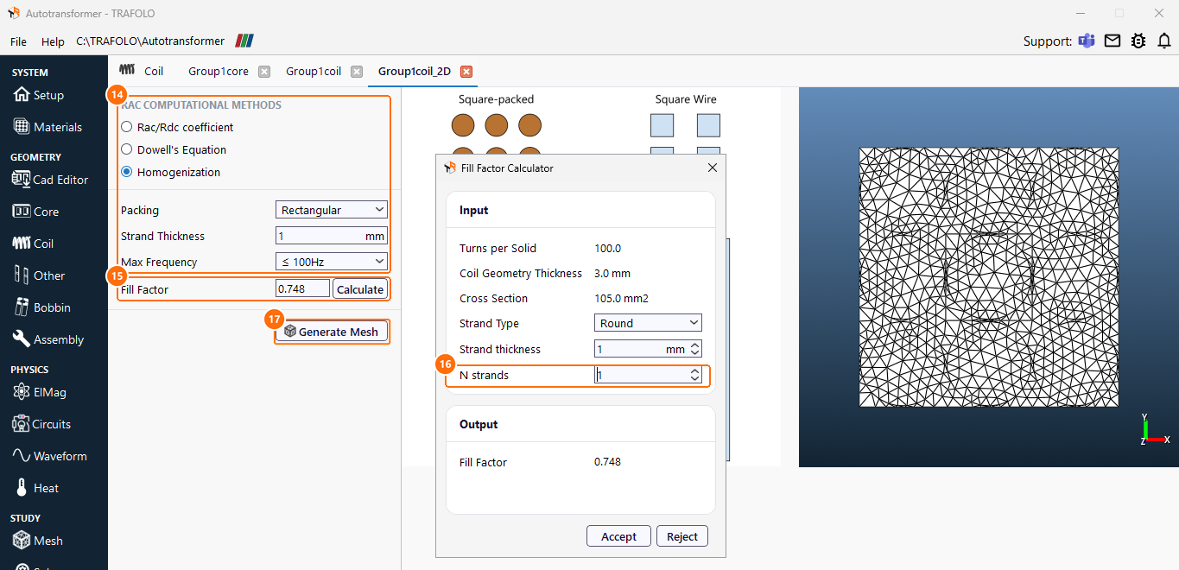The image size is (1179, 570).
Task: Click the Cross Section value 105.0 mm2
Action: (621, 298)
